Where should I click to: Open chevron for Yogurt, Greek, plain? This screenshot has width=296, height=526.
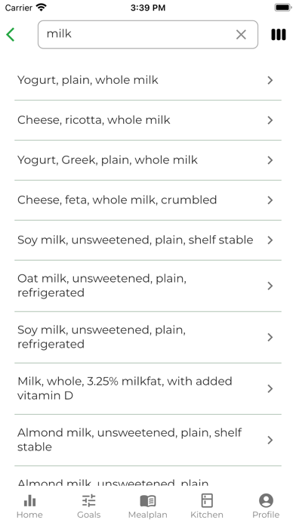pyautogui.click(x=270, y=160)
